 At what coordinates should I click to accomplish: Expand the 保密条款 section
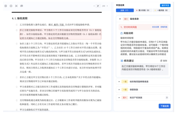click(119, 90)
